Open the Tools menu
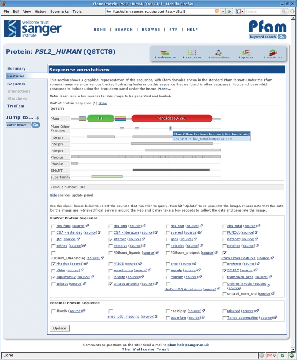The image size is (297, 360). point(77,11)
